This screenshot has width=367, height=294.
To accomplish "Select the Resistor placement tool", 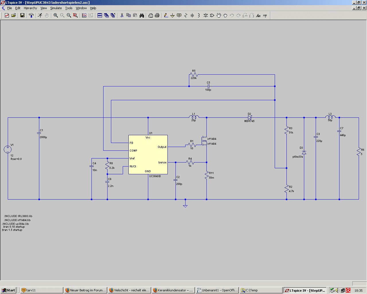I will coord(186,16).
